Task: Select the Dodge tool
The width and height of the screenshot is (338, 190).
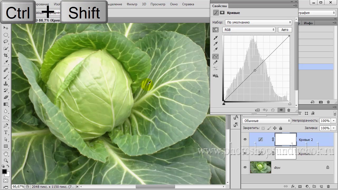Action: pos(6,118)
